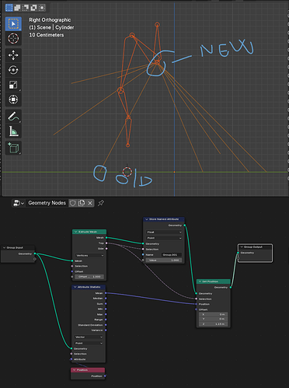289x388 pixels.
Task: Enable the first selection mode in viewport header
Action: [9, 8]
